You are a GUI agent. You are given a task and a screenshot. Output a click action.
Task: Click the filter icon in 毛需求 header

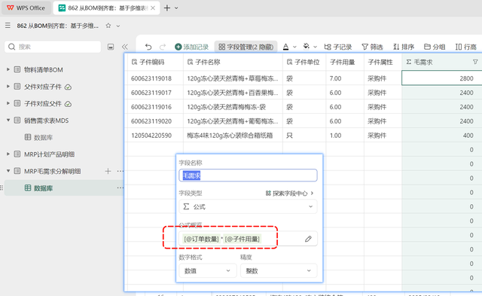[x=475, y=62]
